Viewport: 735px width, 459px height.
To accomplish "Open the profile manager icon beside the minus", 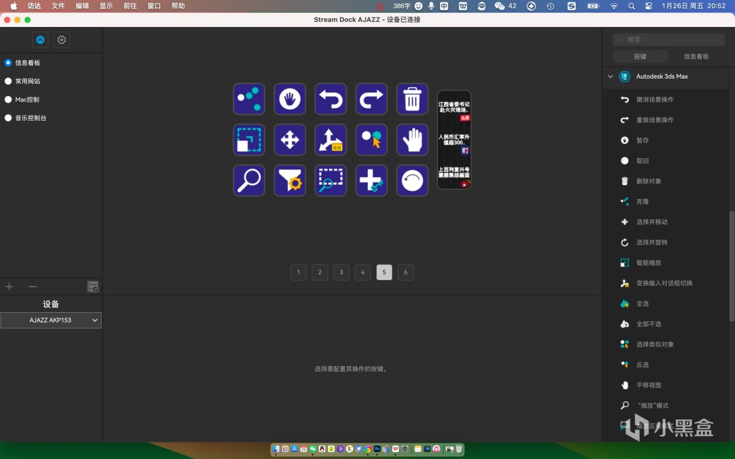I will (93, 287).
